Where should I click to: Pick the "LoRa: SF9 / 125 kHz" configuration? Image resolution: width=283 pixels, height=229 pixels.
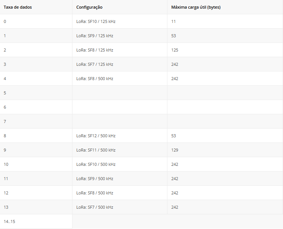click(95, 36)
